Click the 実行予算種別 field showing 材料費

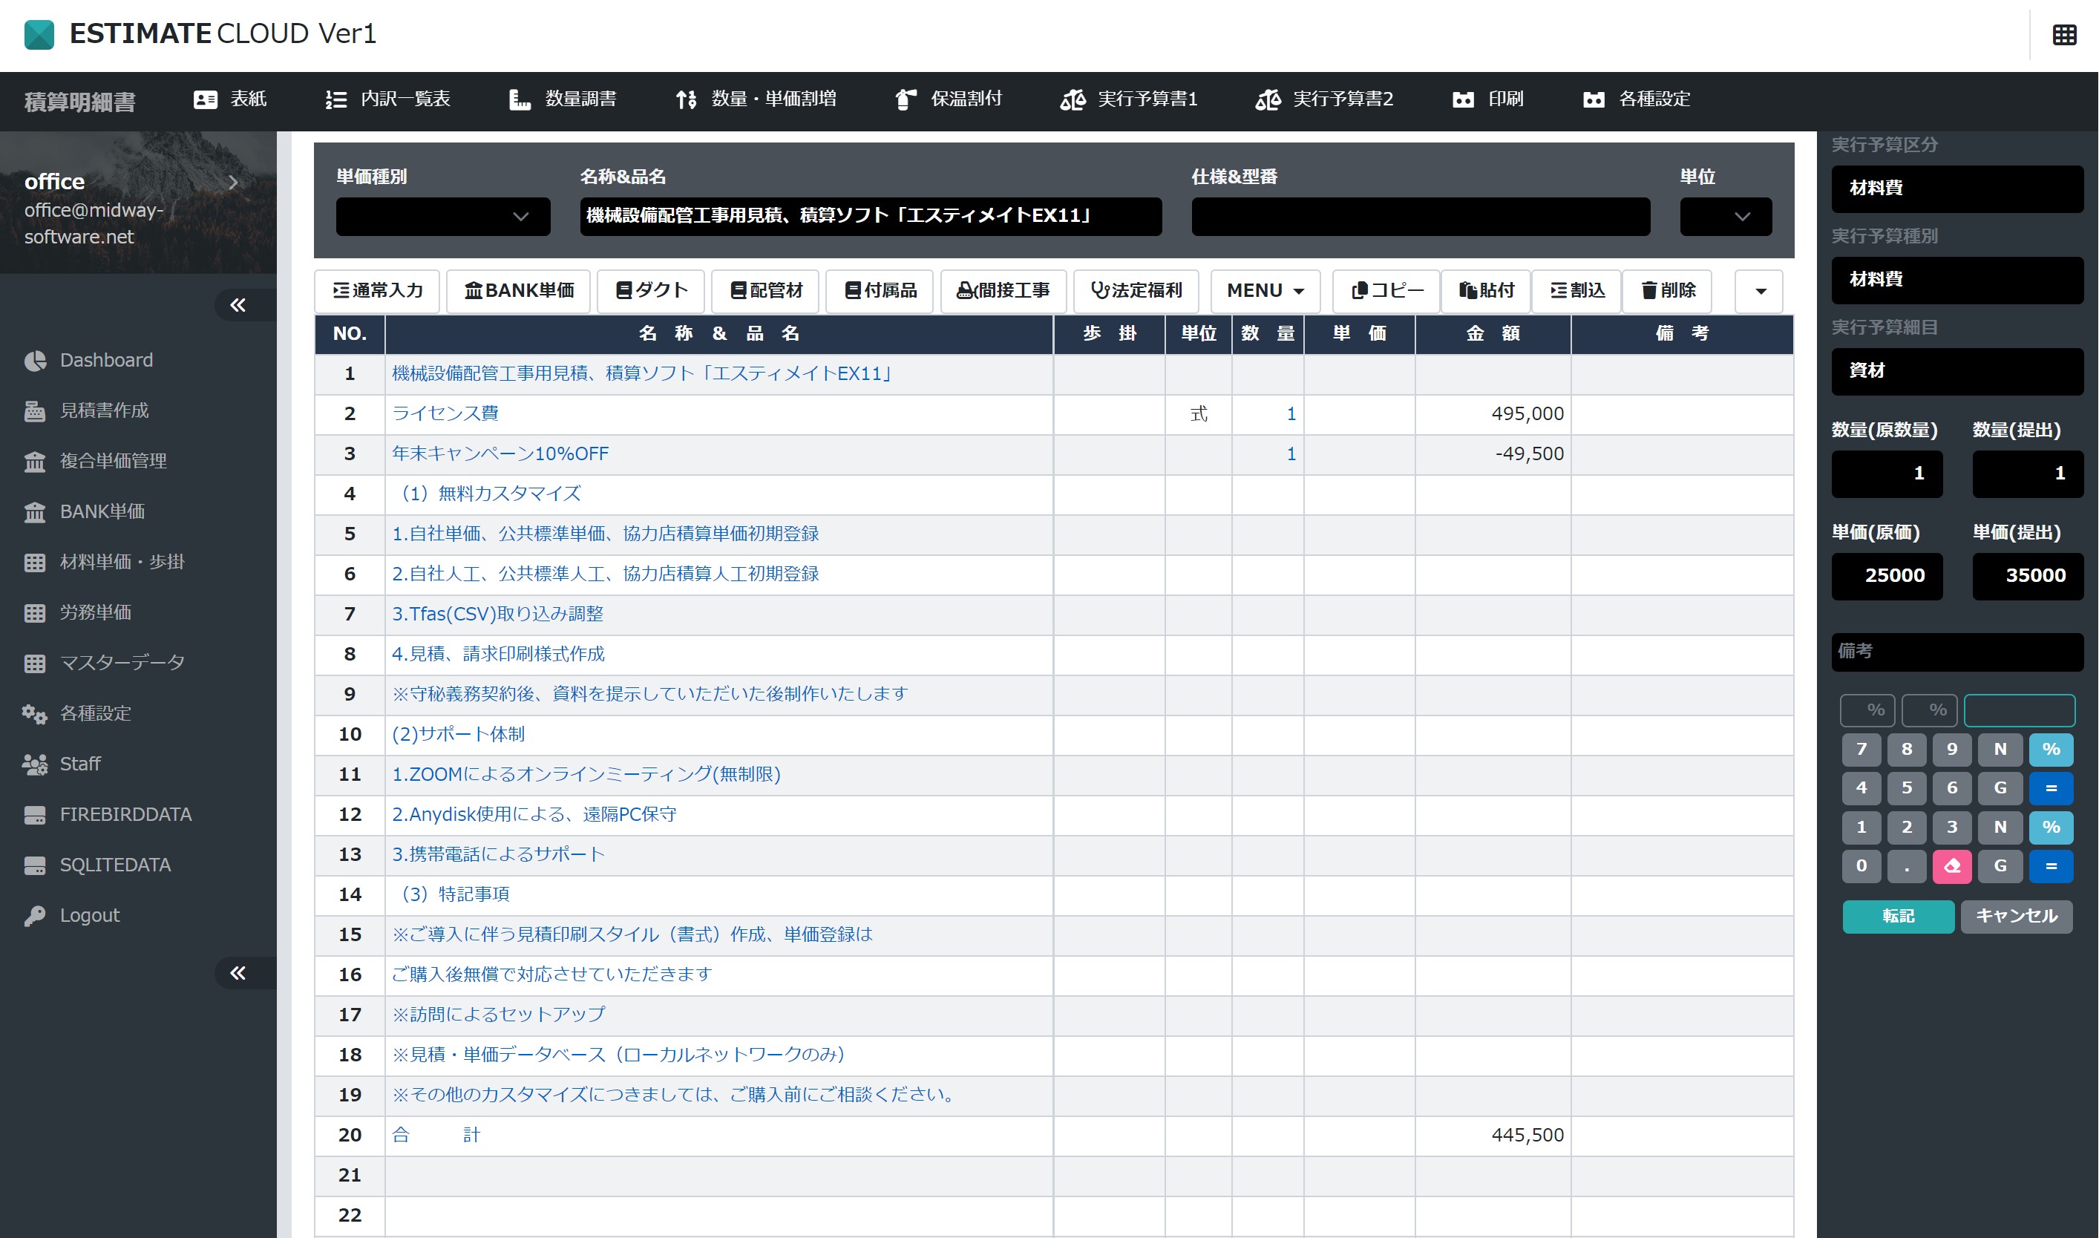1957,281
